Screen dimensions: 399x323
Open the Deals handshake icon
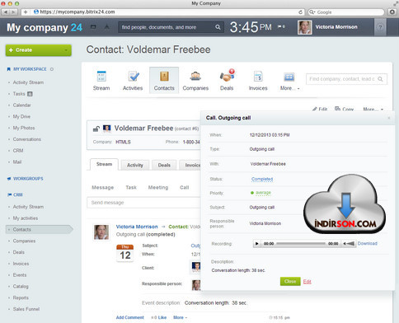[227, 76]
